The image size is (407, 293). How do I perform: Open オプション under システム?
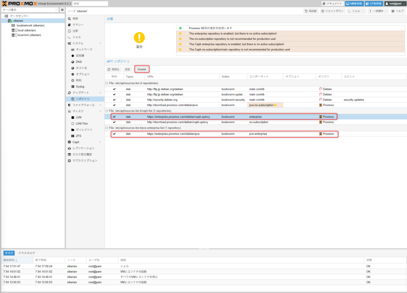click(x=85, y=74)
